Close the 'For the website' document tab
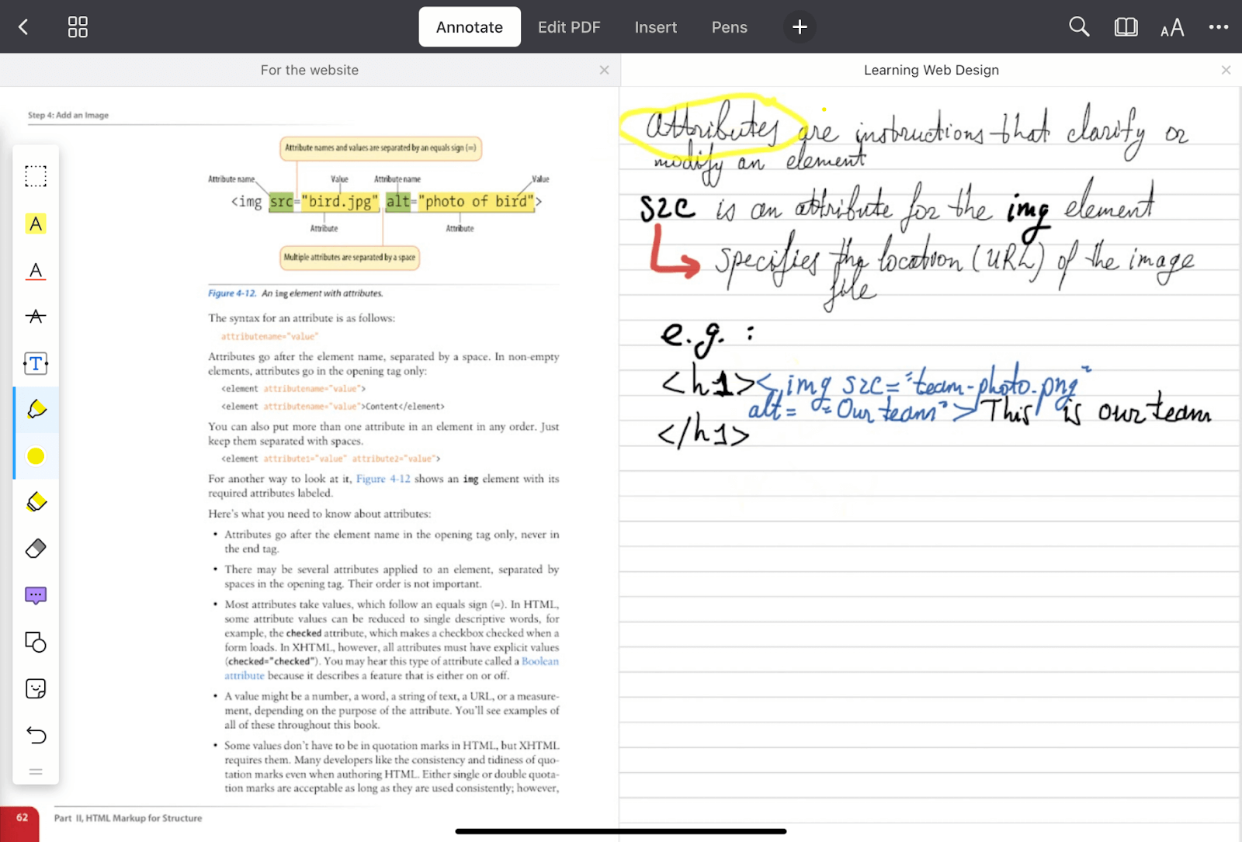This screenshot has height=842, width=1242. [x=604, y=70]
